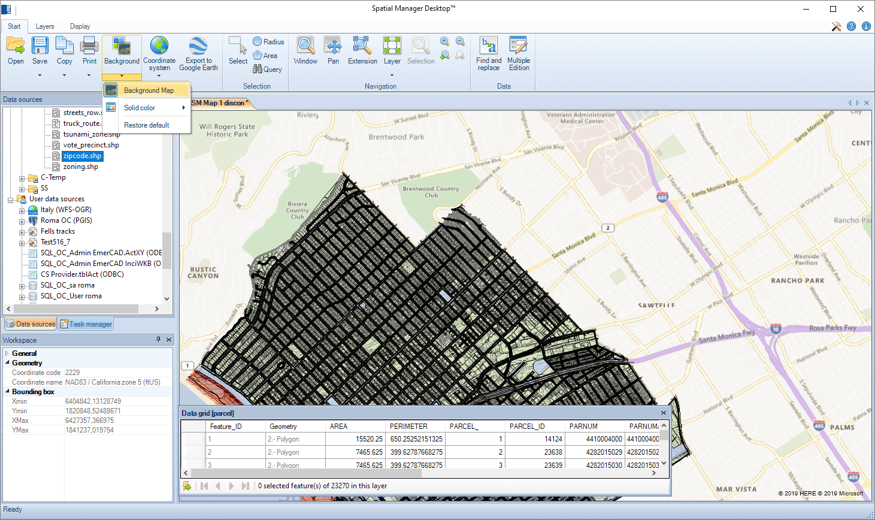
Task: Choose the Radius selection tool
Action: click(268, 41)
